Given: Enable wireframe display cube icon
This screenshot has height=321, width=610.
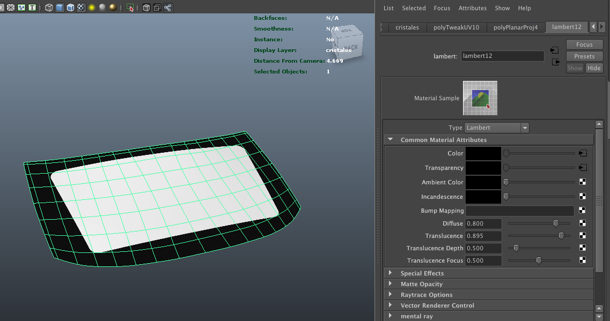Looking at the screenshot, I should (x=49, y=8).
